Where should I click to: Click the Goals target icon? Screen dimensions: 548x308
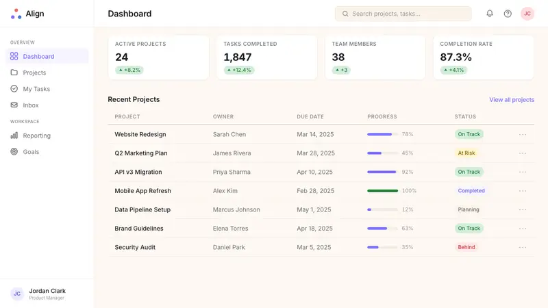pos(14,151)
